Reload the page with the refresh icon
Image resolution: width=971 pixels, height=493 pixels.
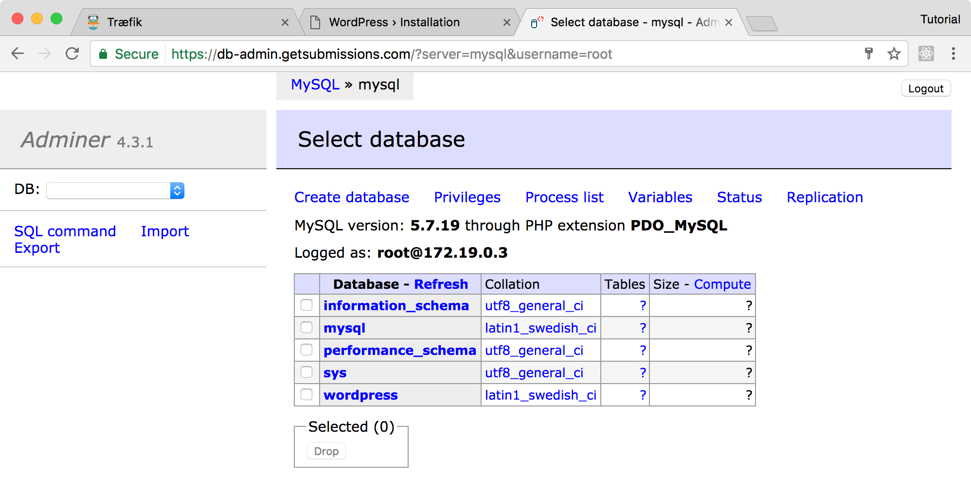72,53
